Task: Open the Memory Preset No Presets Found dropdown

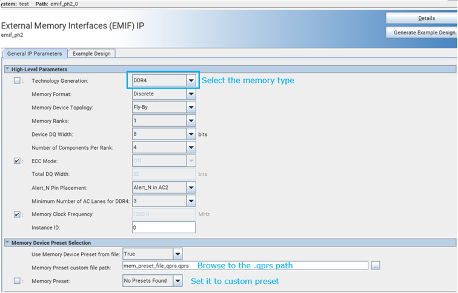Action: point(153,281)
